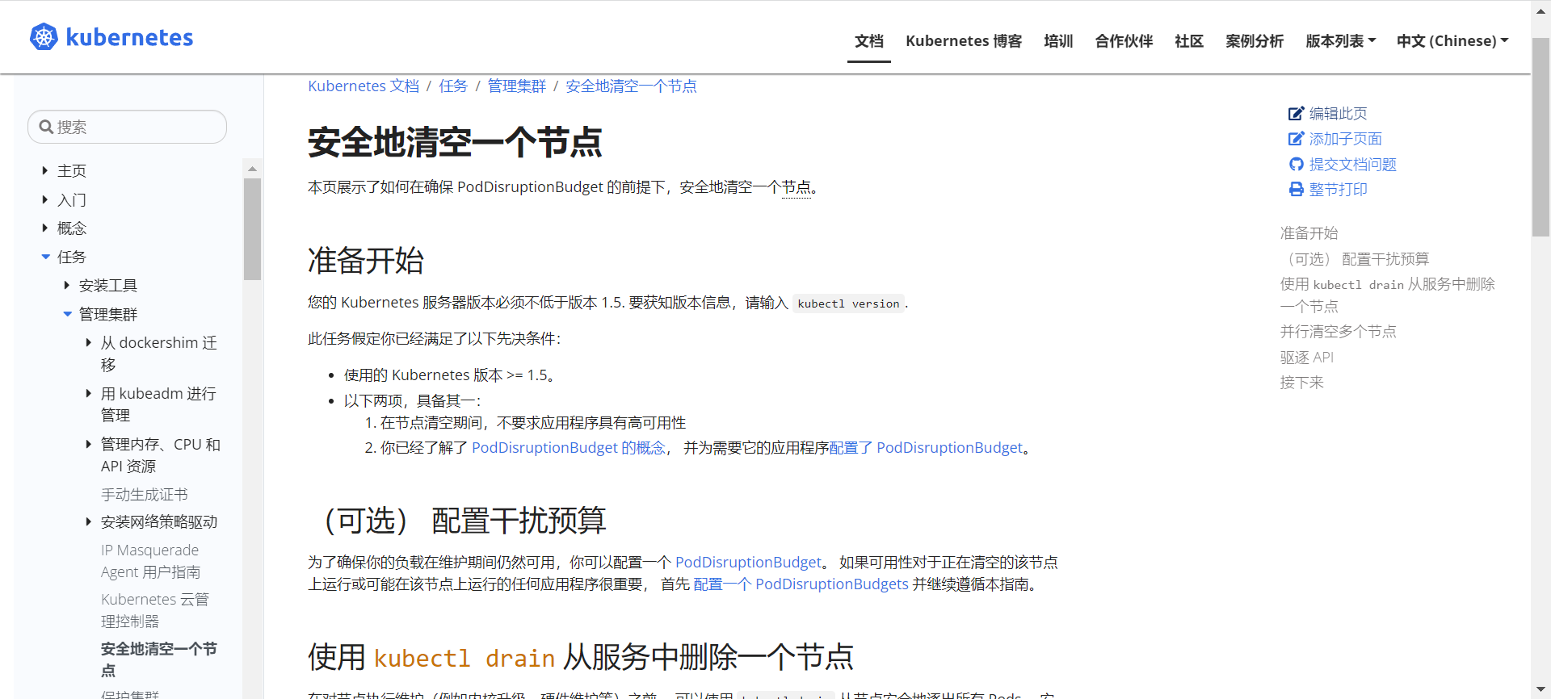Jump to 使用 kubectl drain section in contents

pos(1387,295)
